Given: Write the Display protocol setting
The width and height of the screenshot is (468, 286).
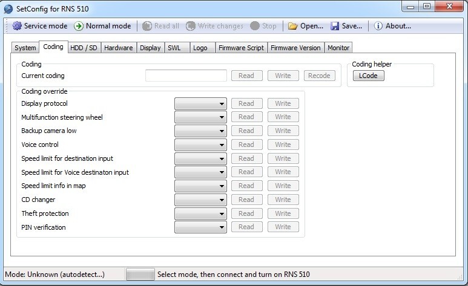Looking at the screenshot, I should tap(283, 103).
